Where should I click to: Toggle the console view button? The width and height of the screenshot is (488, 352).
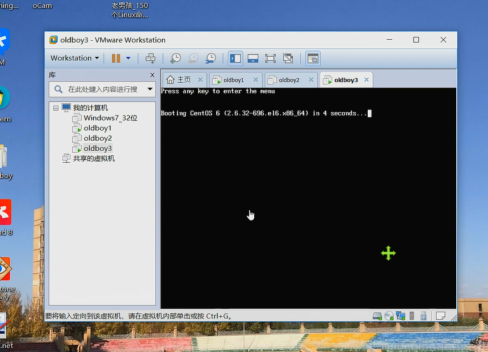tap(313, 58)
